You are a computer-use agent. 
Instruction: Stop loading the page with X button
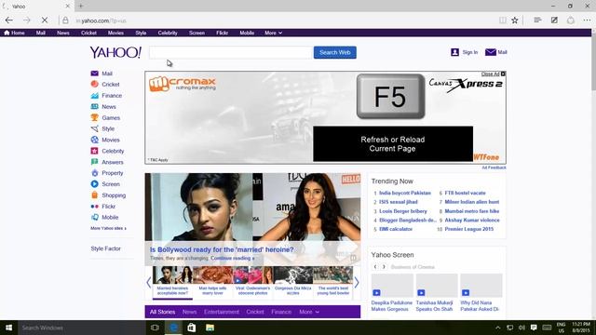click(44, 20)
